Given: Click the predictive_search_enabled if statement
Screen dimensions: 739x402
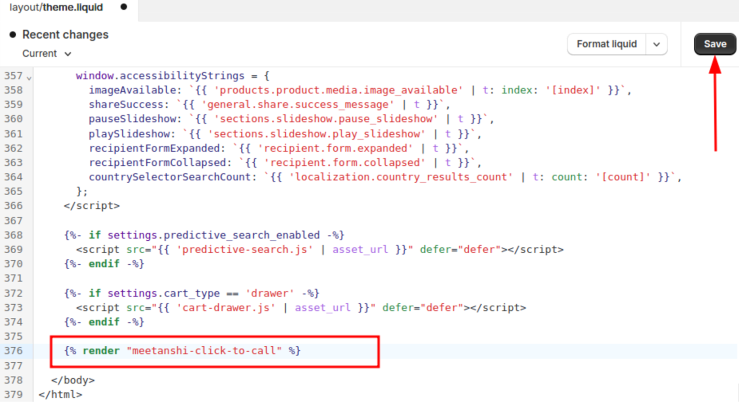Looking at the screenshot, I should 204,235.
